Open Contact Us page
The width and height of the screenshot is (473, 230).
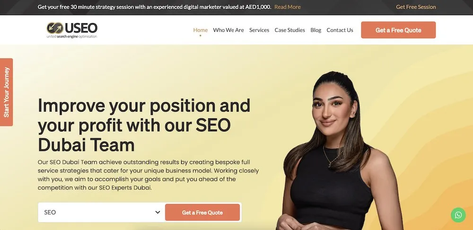pyautogui.click(x=340, y=30)
